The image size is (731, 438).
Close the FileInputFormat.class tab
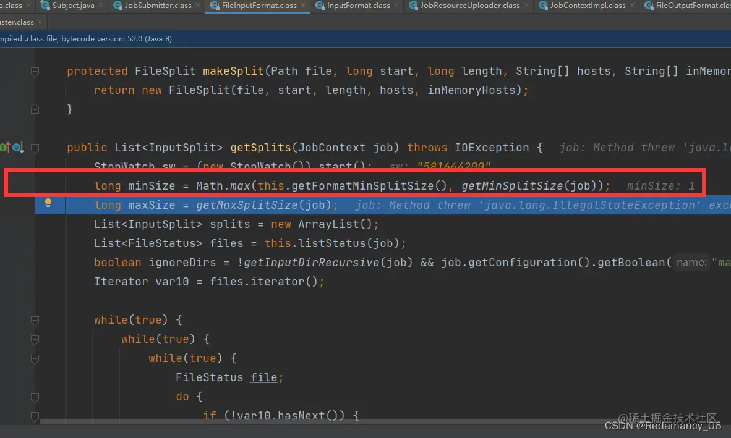pyautogui.click(x=303, y=5)
